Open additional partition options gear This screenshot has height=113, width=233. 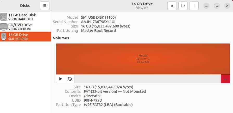pos(70,79)
